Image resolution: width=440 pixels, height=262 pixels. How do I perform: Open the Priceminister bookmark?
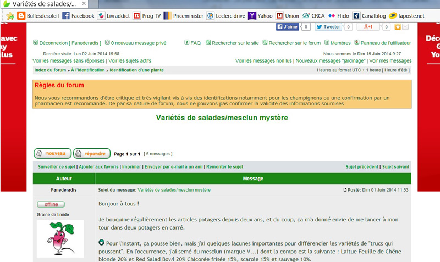(x=183, y=16)
